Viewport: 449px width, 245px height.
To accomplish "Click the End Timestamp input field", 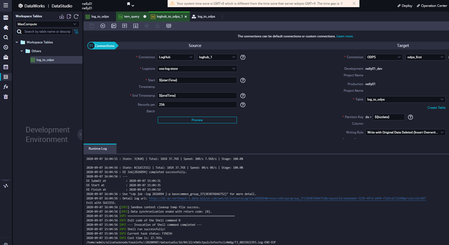I will point(197,95).
